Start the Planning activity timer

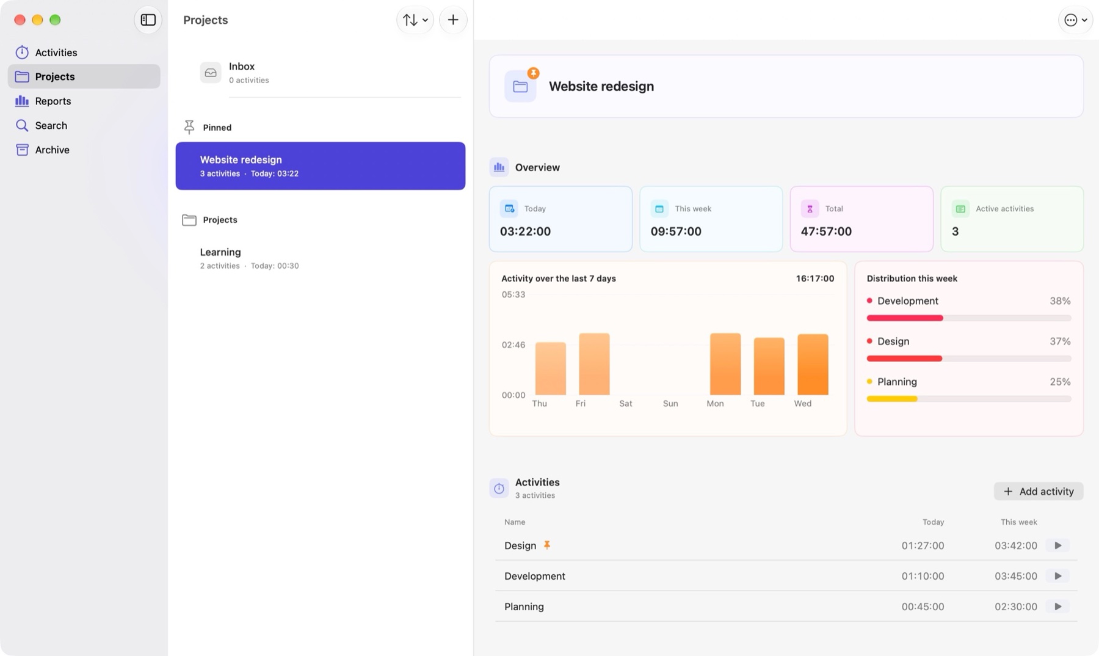(1057, 607)
